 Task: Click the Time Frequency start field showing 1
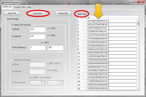pyautogui.click(x=37, y=48)
